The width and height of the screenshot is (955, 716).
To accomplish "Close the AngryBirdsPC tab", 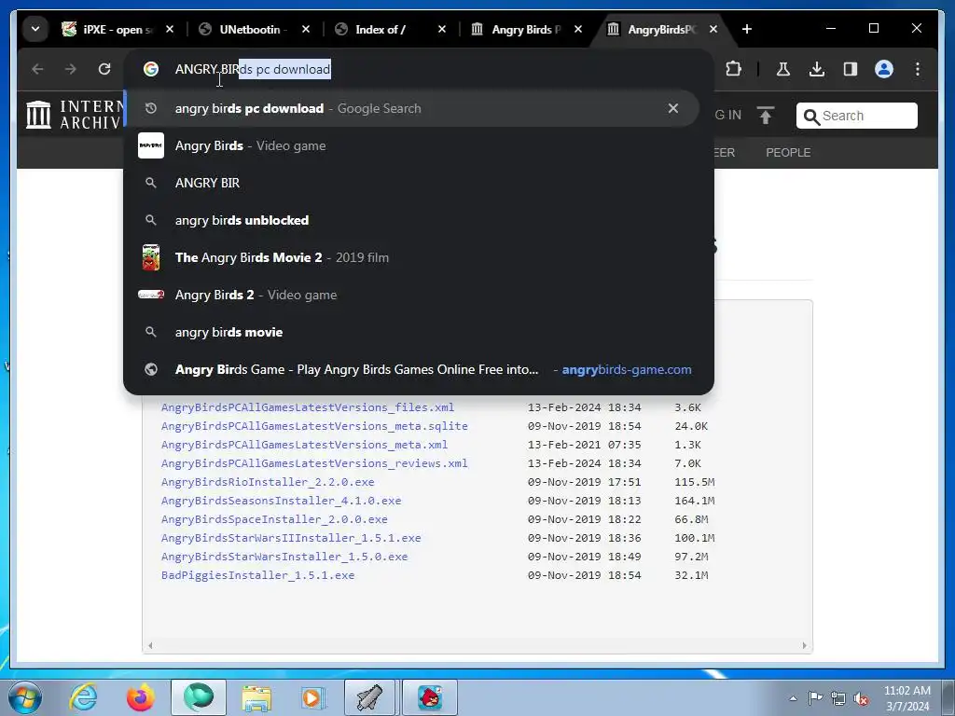I will pos(713,29).
